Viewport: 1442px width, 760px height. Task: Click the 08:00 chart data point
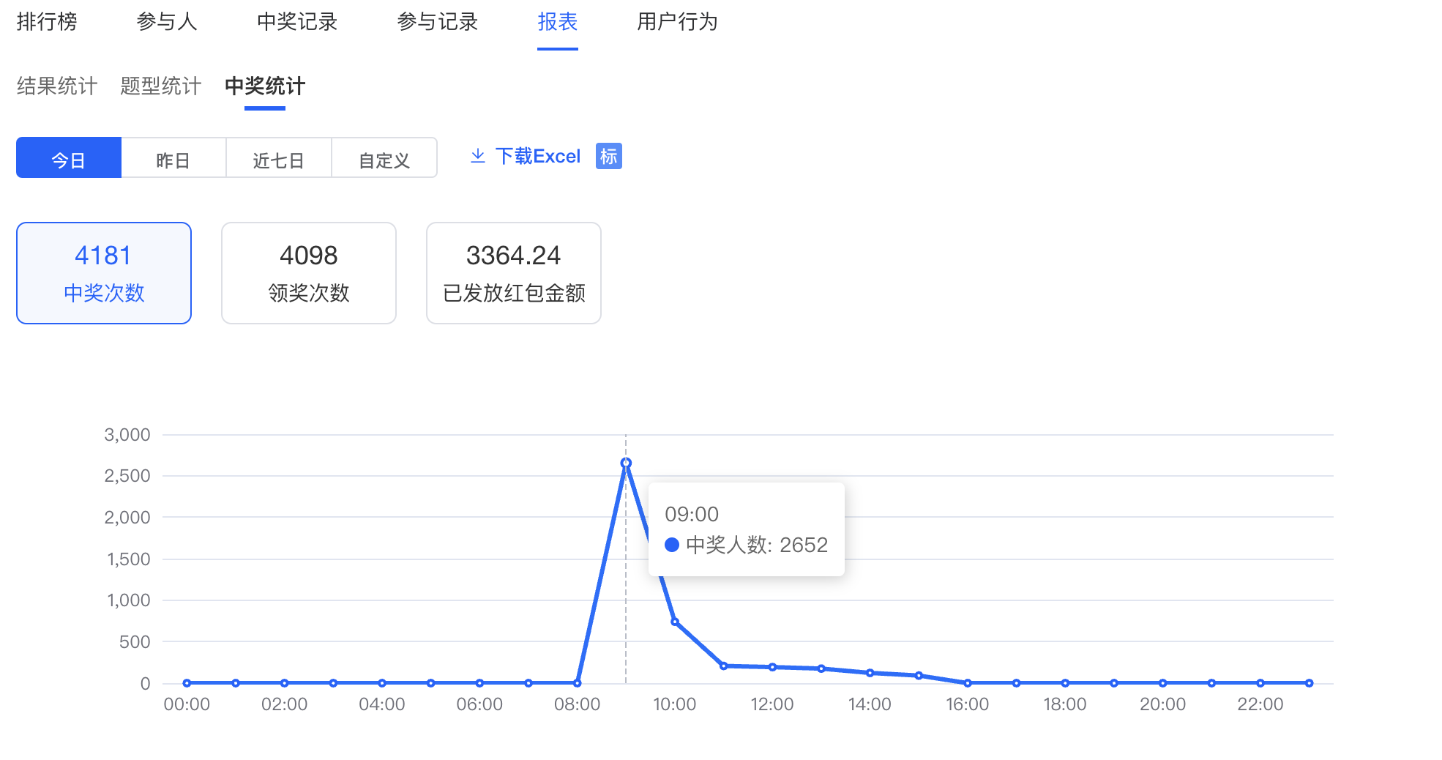click(578, 683)
